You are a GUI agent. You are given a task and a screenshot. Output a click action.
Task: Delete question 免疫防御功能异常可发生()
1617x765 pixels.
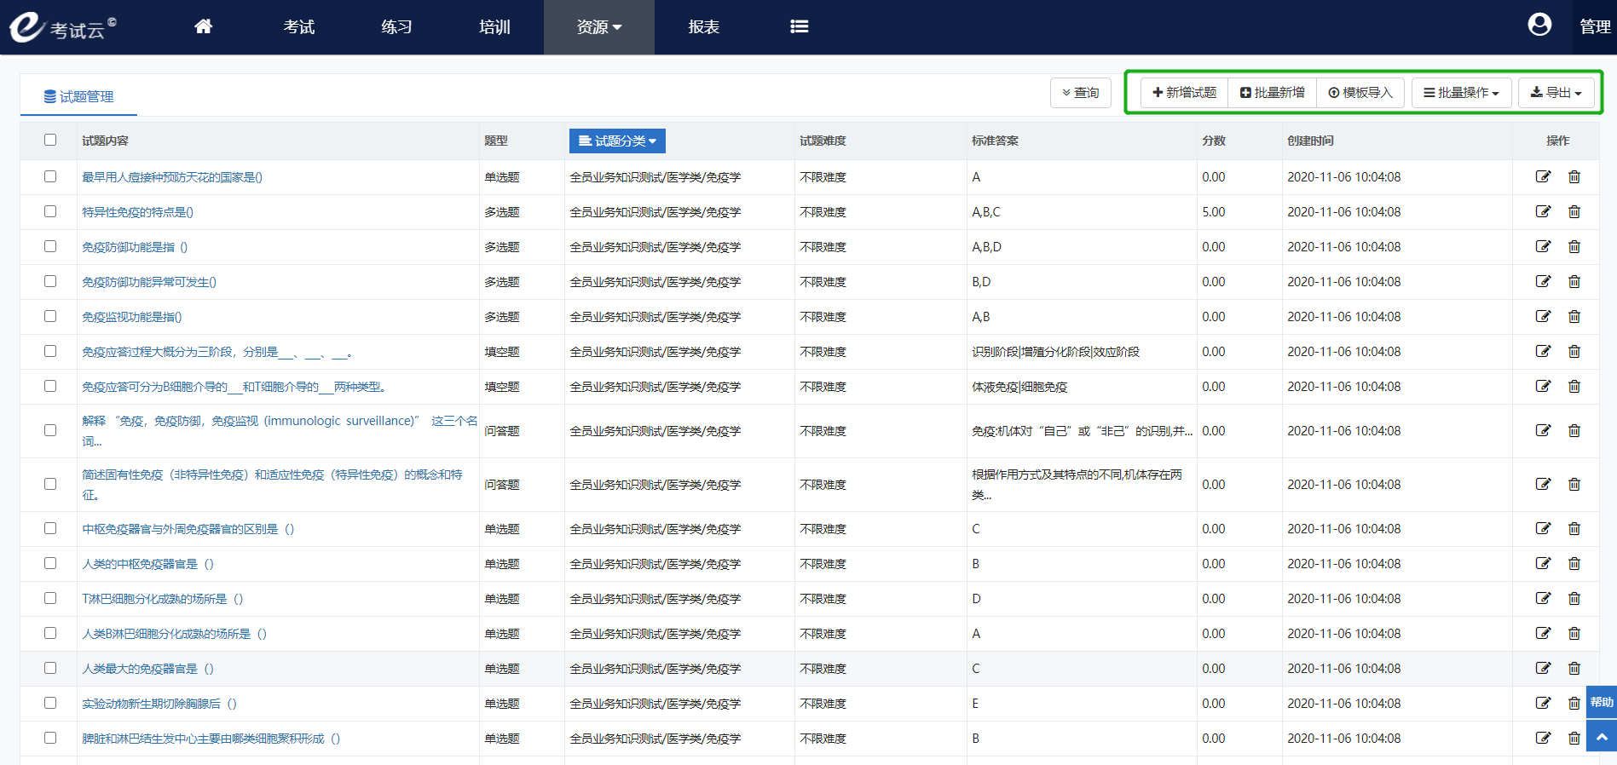pos(1574,281)
